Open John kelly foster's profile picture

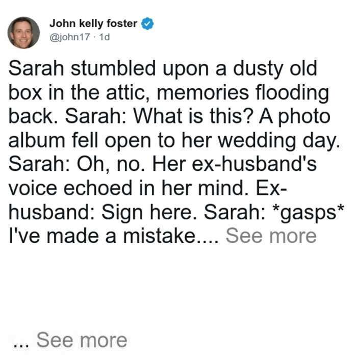(23, 33)
